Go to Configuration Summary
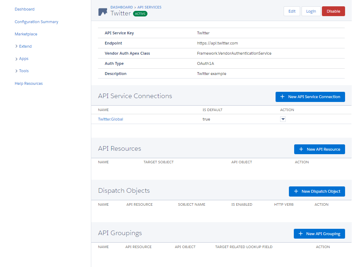Image resolution: width=357 pixels, height=267 pixels. coord(37,22)
